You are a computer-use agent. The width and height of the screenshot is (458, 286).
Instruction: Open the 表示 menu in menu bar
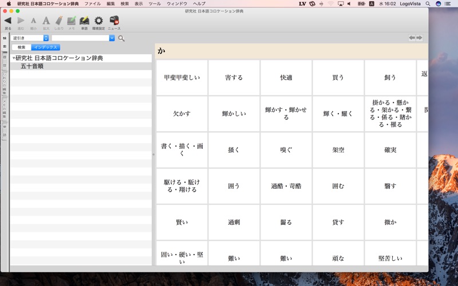[x=139, y=3]
